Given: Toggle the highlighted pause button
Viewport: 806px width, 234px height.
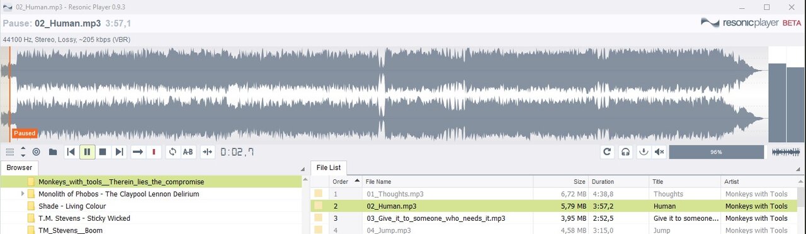Looking at the screenshot, I should tap(87, 152).
